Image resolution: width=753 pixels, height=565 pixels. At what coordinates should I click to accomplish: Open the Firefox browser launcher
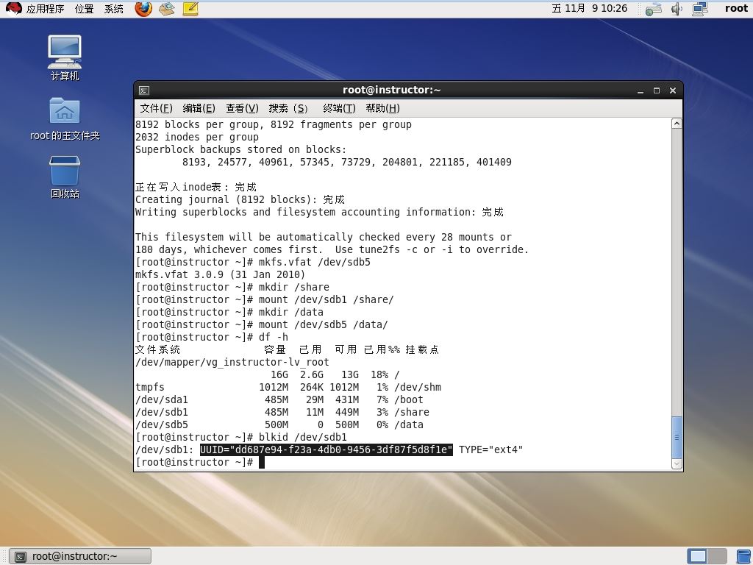click(x=143, y=9)
